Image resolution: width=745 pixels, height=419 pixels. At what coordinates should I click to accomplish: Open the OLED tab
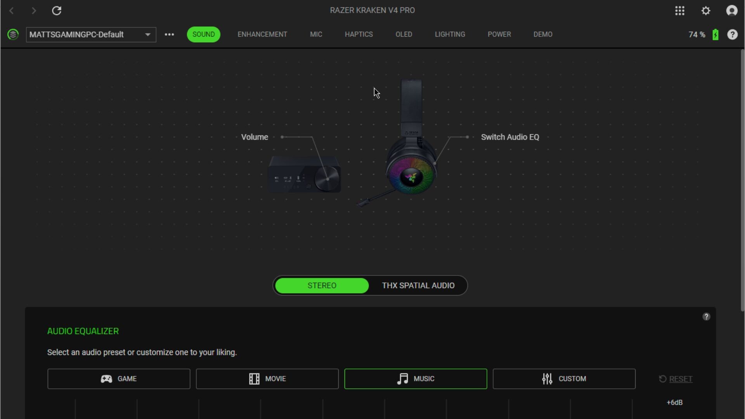click(404, 35)
